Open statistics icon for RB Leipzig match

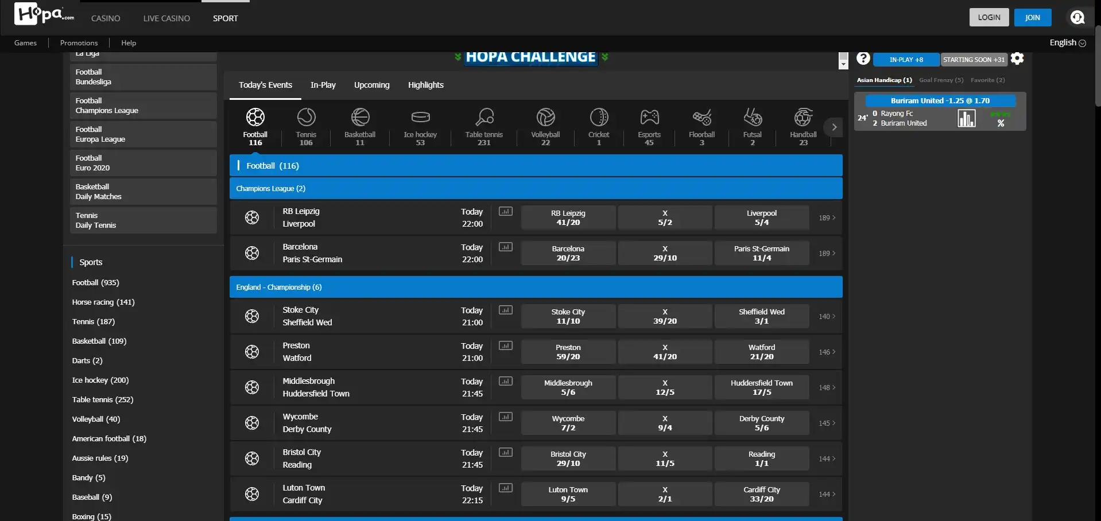click(x=505, y=212)
